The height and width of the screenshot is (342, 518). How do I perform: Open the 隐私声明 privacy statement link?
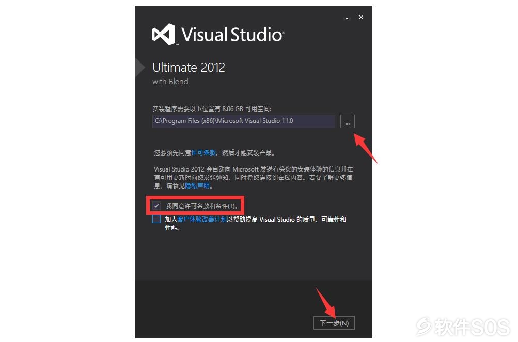pos(197,185)
